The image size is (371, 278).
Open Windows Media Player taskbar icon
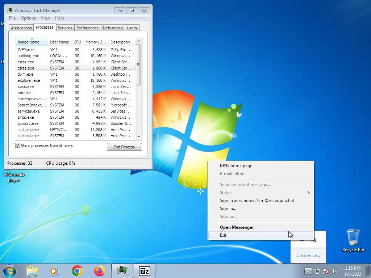tap(54, 271)
